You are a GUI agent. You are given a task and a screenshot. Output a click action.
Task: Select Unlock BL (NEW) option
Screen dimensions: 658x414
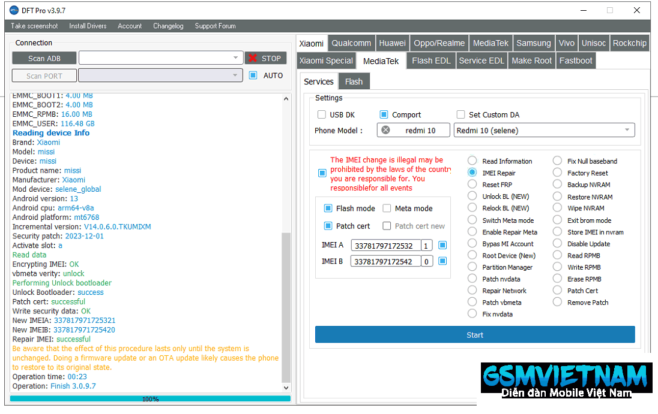point(472,196)
